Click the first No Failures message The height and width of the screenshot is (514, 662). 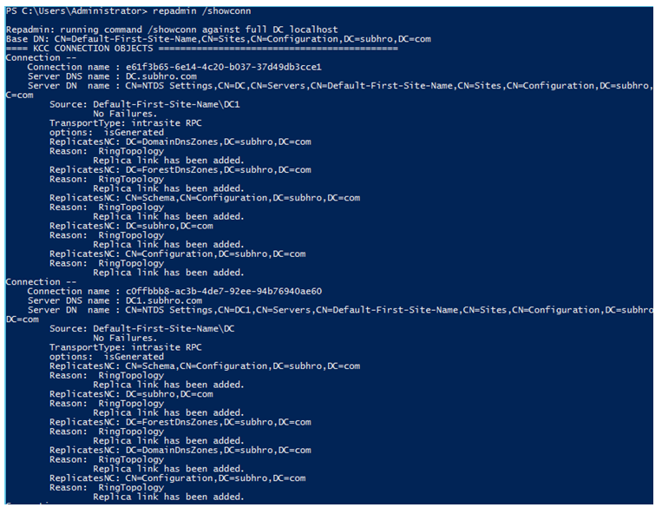point(125,114)
